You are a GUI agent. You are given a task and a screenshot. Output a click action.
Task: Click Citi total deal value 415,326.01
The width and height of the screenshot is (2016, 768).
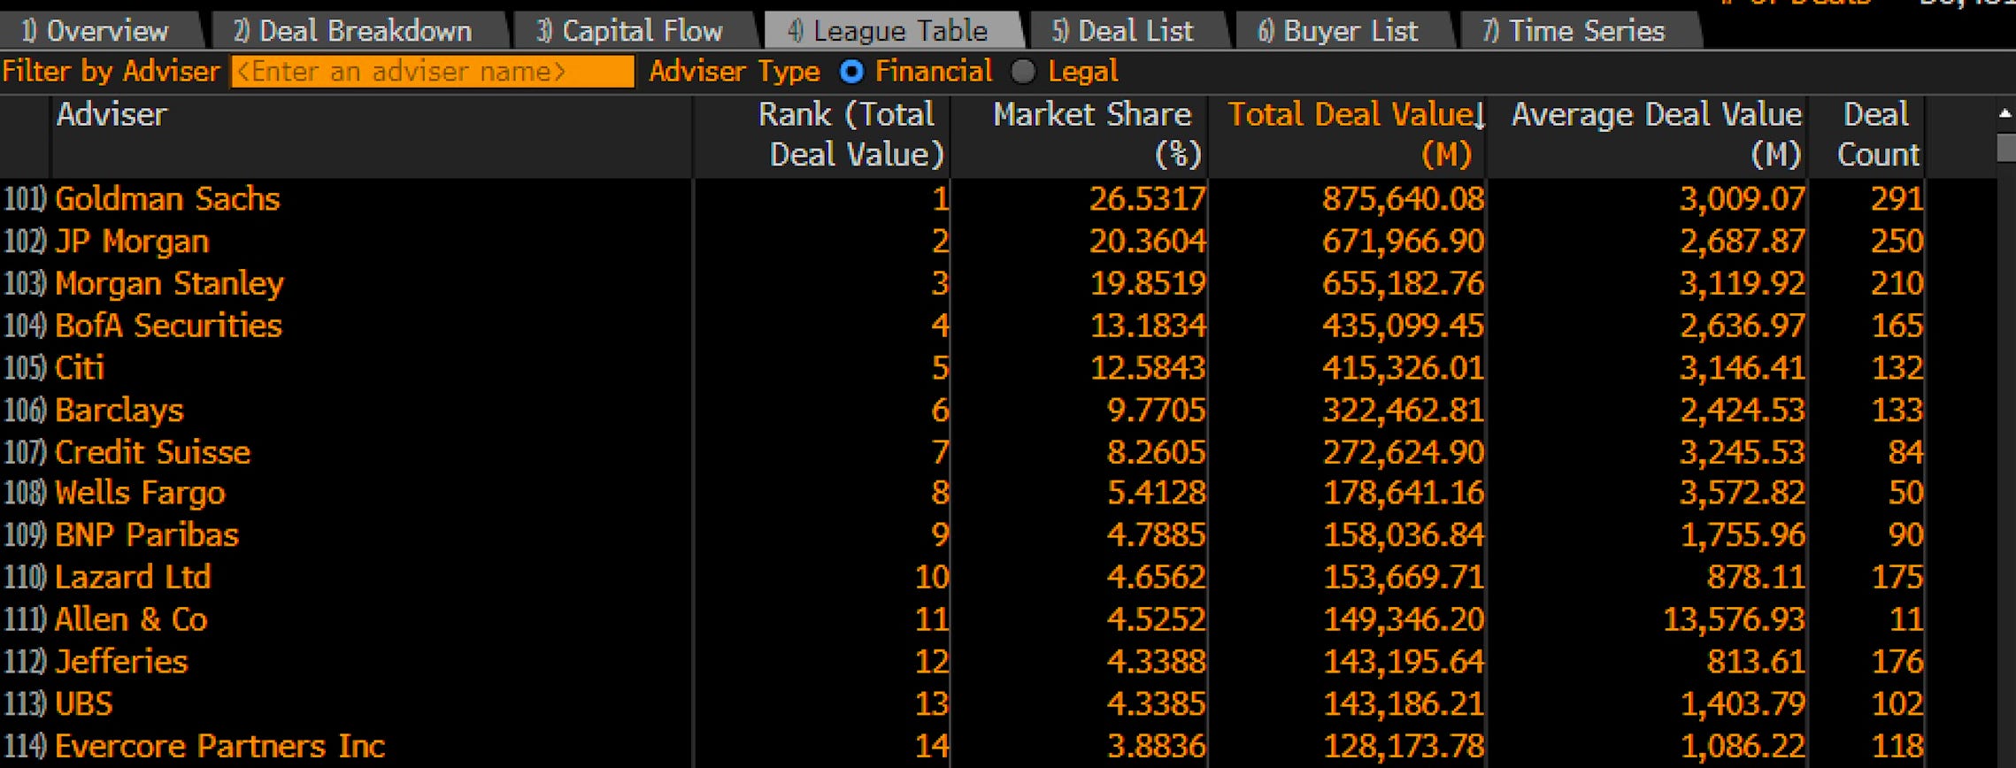pos(1403,368)
